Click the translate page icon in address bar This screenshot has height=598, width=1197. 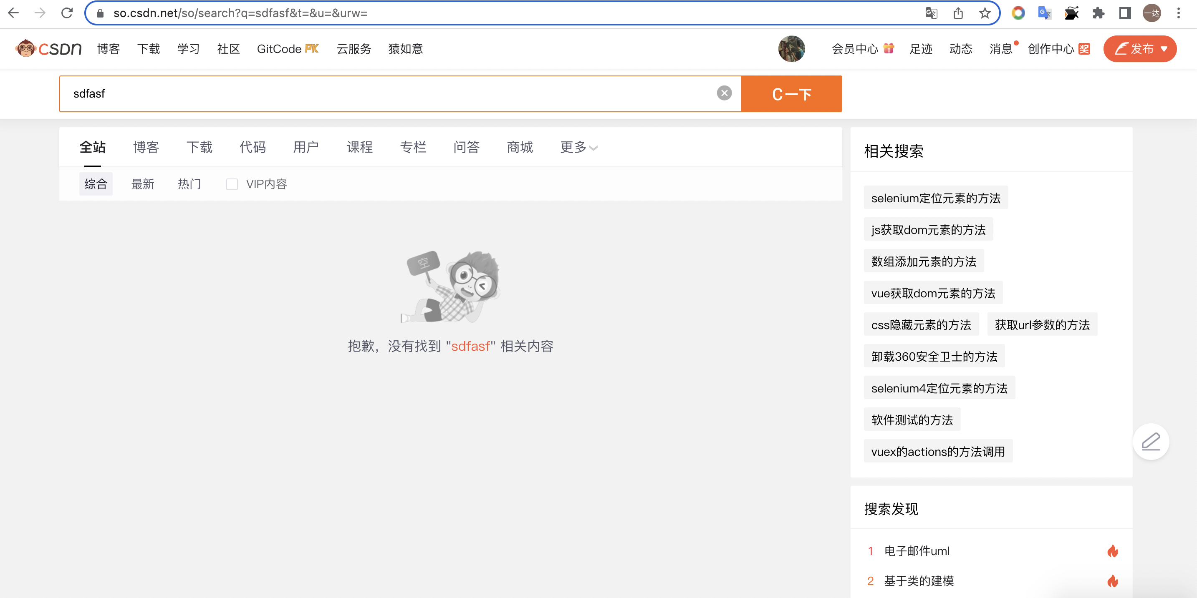click(931, 13)
